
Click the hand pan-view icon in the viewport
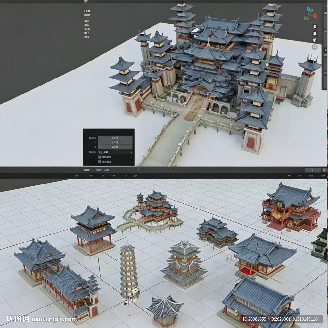click(x=315, y=33)
